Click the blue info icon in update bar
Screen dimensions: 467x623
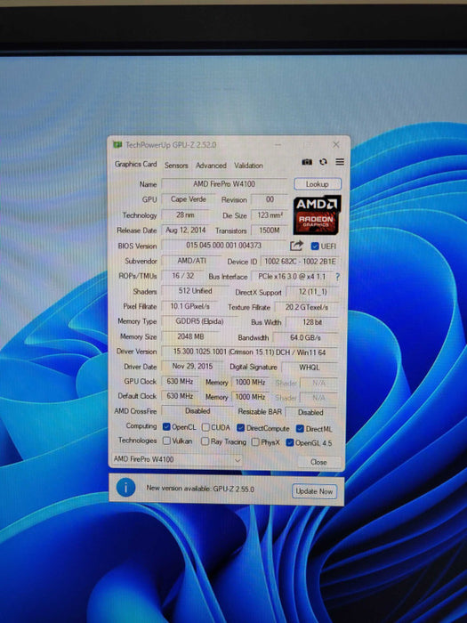click(126, 488)
